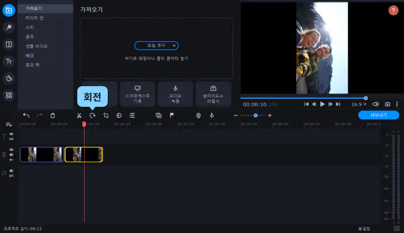Click the Rotate clip icon in toolbar

[x=92, y=116]
